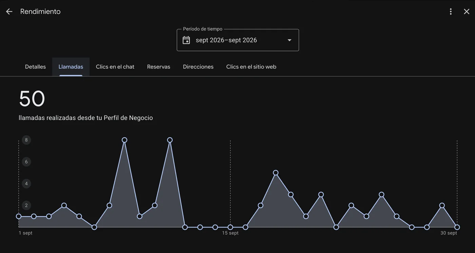Image resolution: width=475 pixels, height=253 pixels.
Task: Go back using the arrow beside Rendimiento
Action: [9, 12]
